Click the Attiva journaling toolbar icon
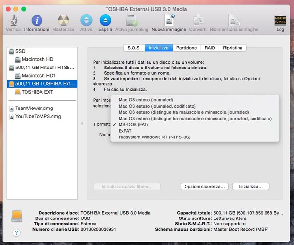294x245 pixels. coord(132,20)
